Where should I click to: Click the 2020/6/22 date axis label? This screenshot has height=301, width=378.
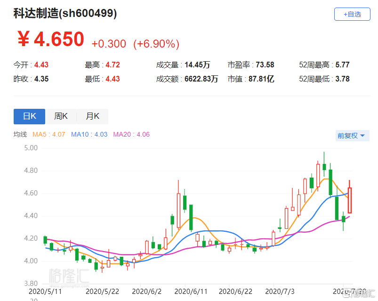pyautogui.click(x=235, y=292)
